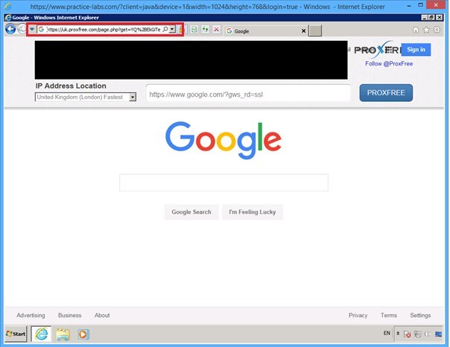Screen dimensions: 450x347
Task: Click the Action Center flag tray icon
Action: (x=407, y=334)
